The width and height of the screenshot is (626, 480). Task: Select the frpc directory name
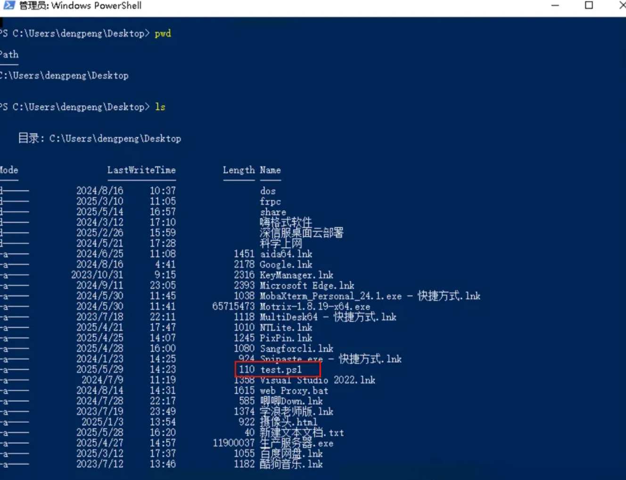270,201
